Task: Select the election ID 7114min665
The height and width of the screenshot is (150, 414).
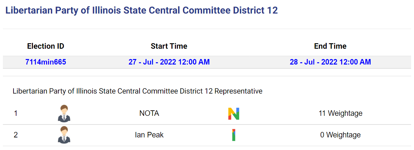Action: click(46, 62)
